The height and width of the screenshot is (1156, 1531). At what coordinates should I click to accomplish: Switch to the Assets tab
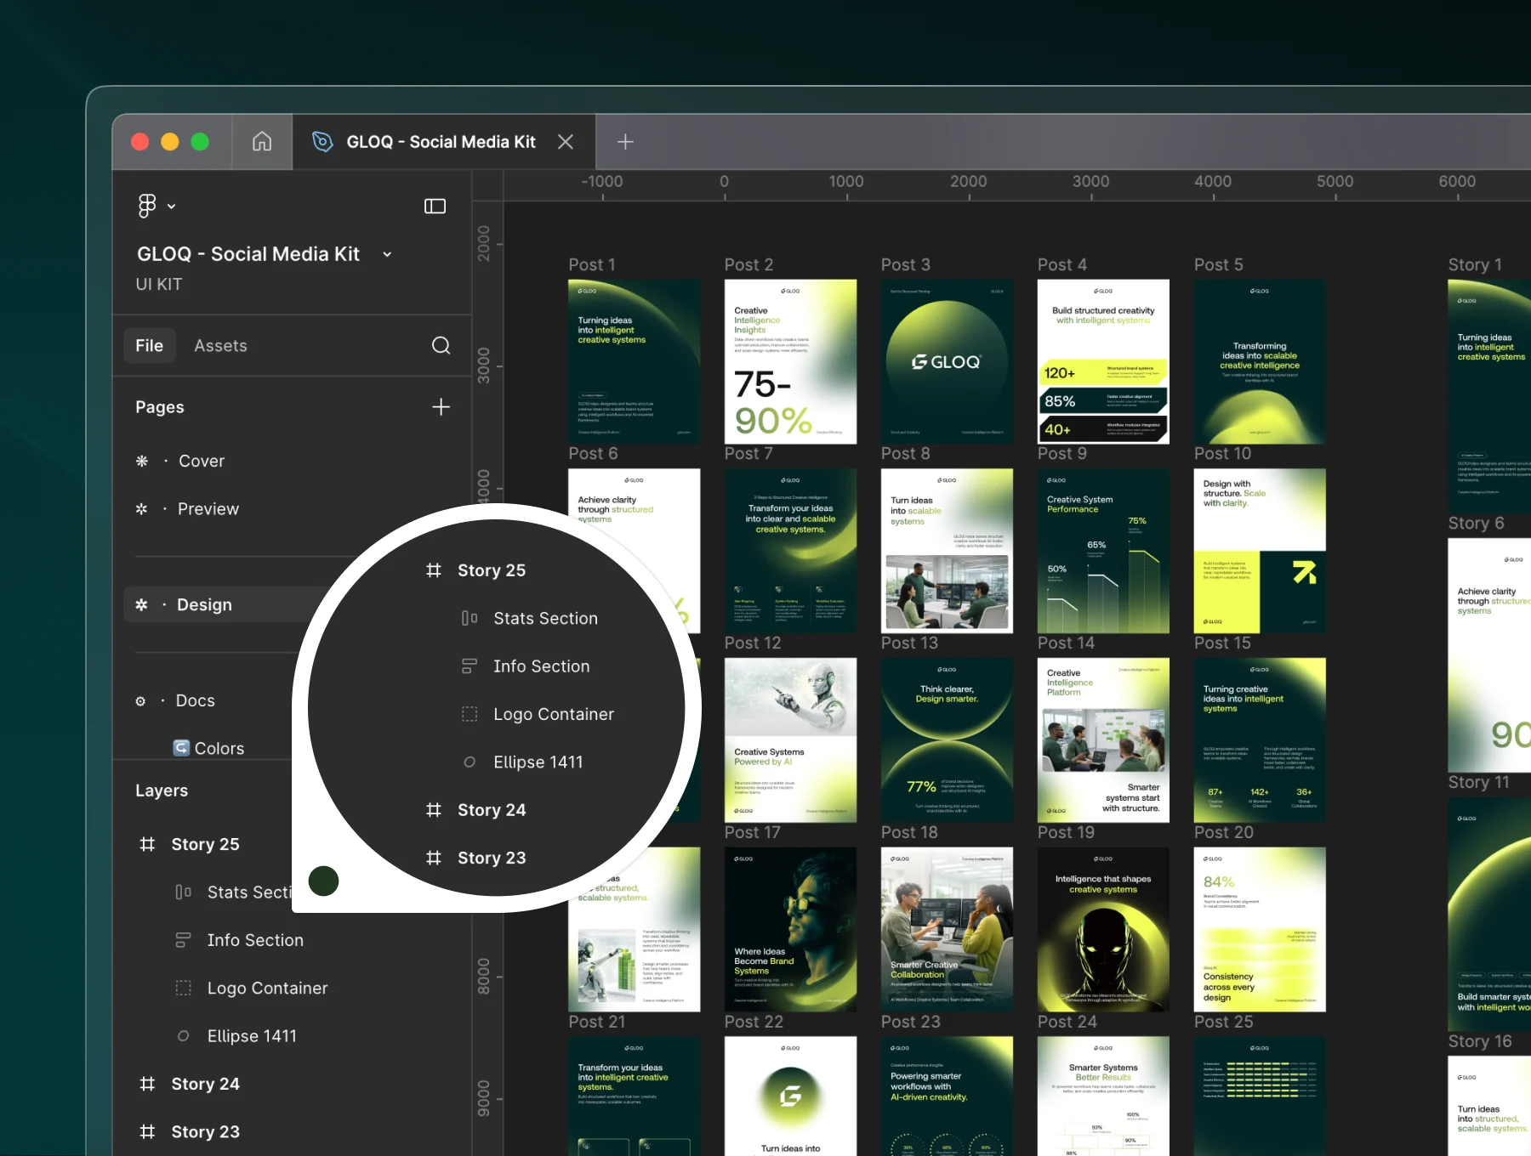click(220, 346)
